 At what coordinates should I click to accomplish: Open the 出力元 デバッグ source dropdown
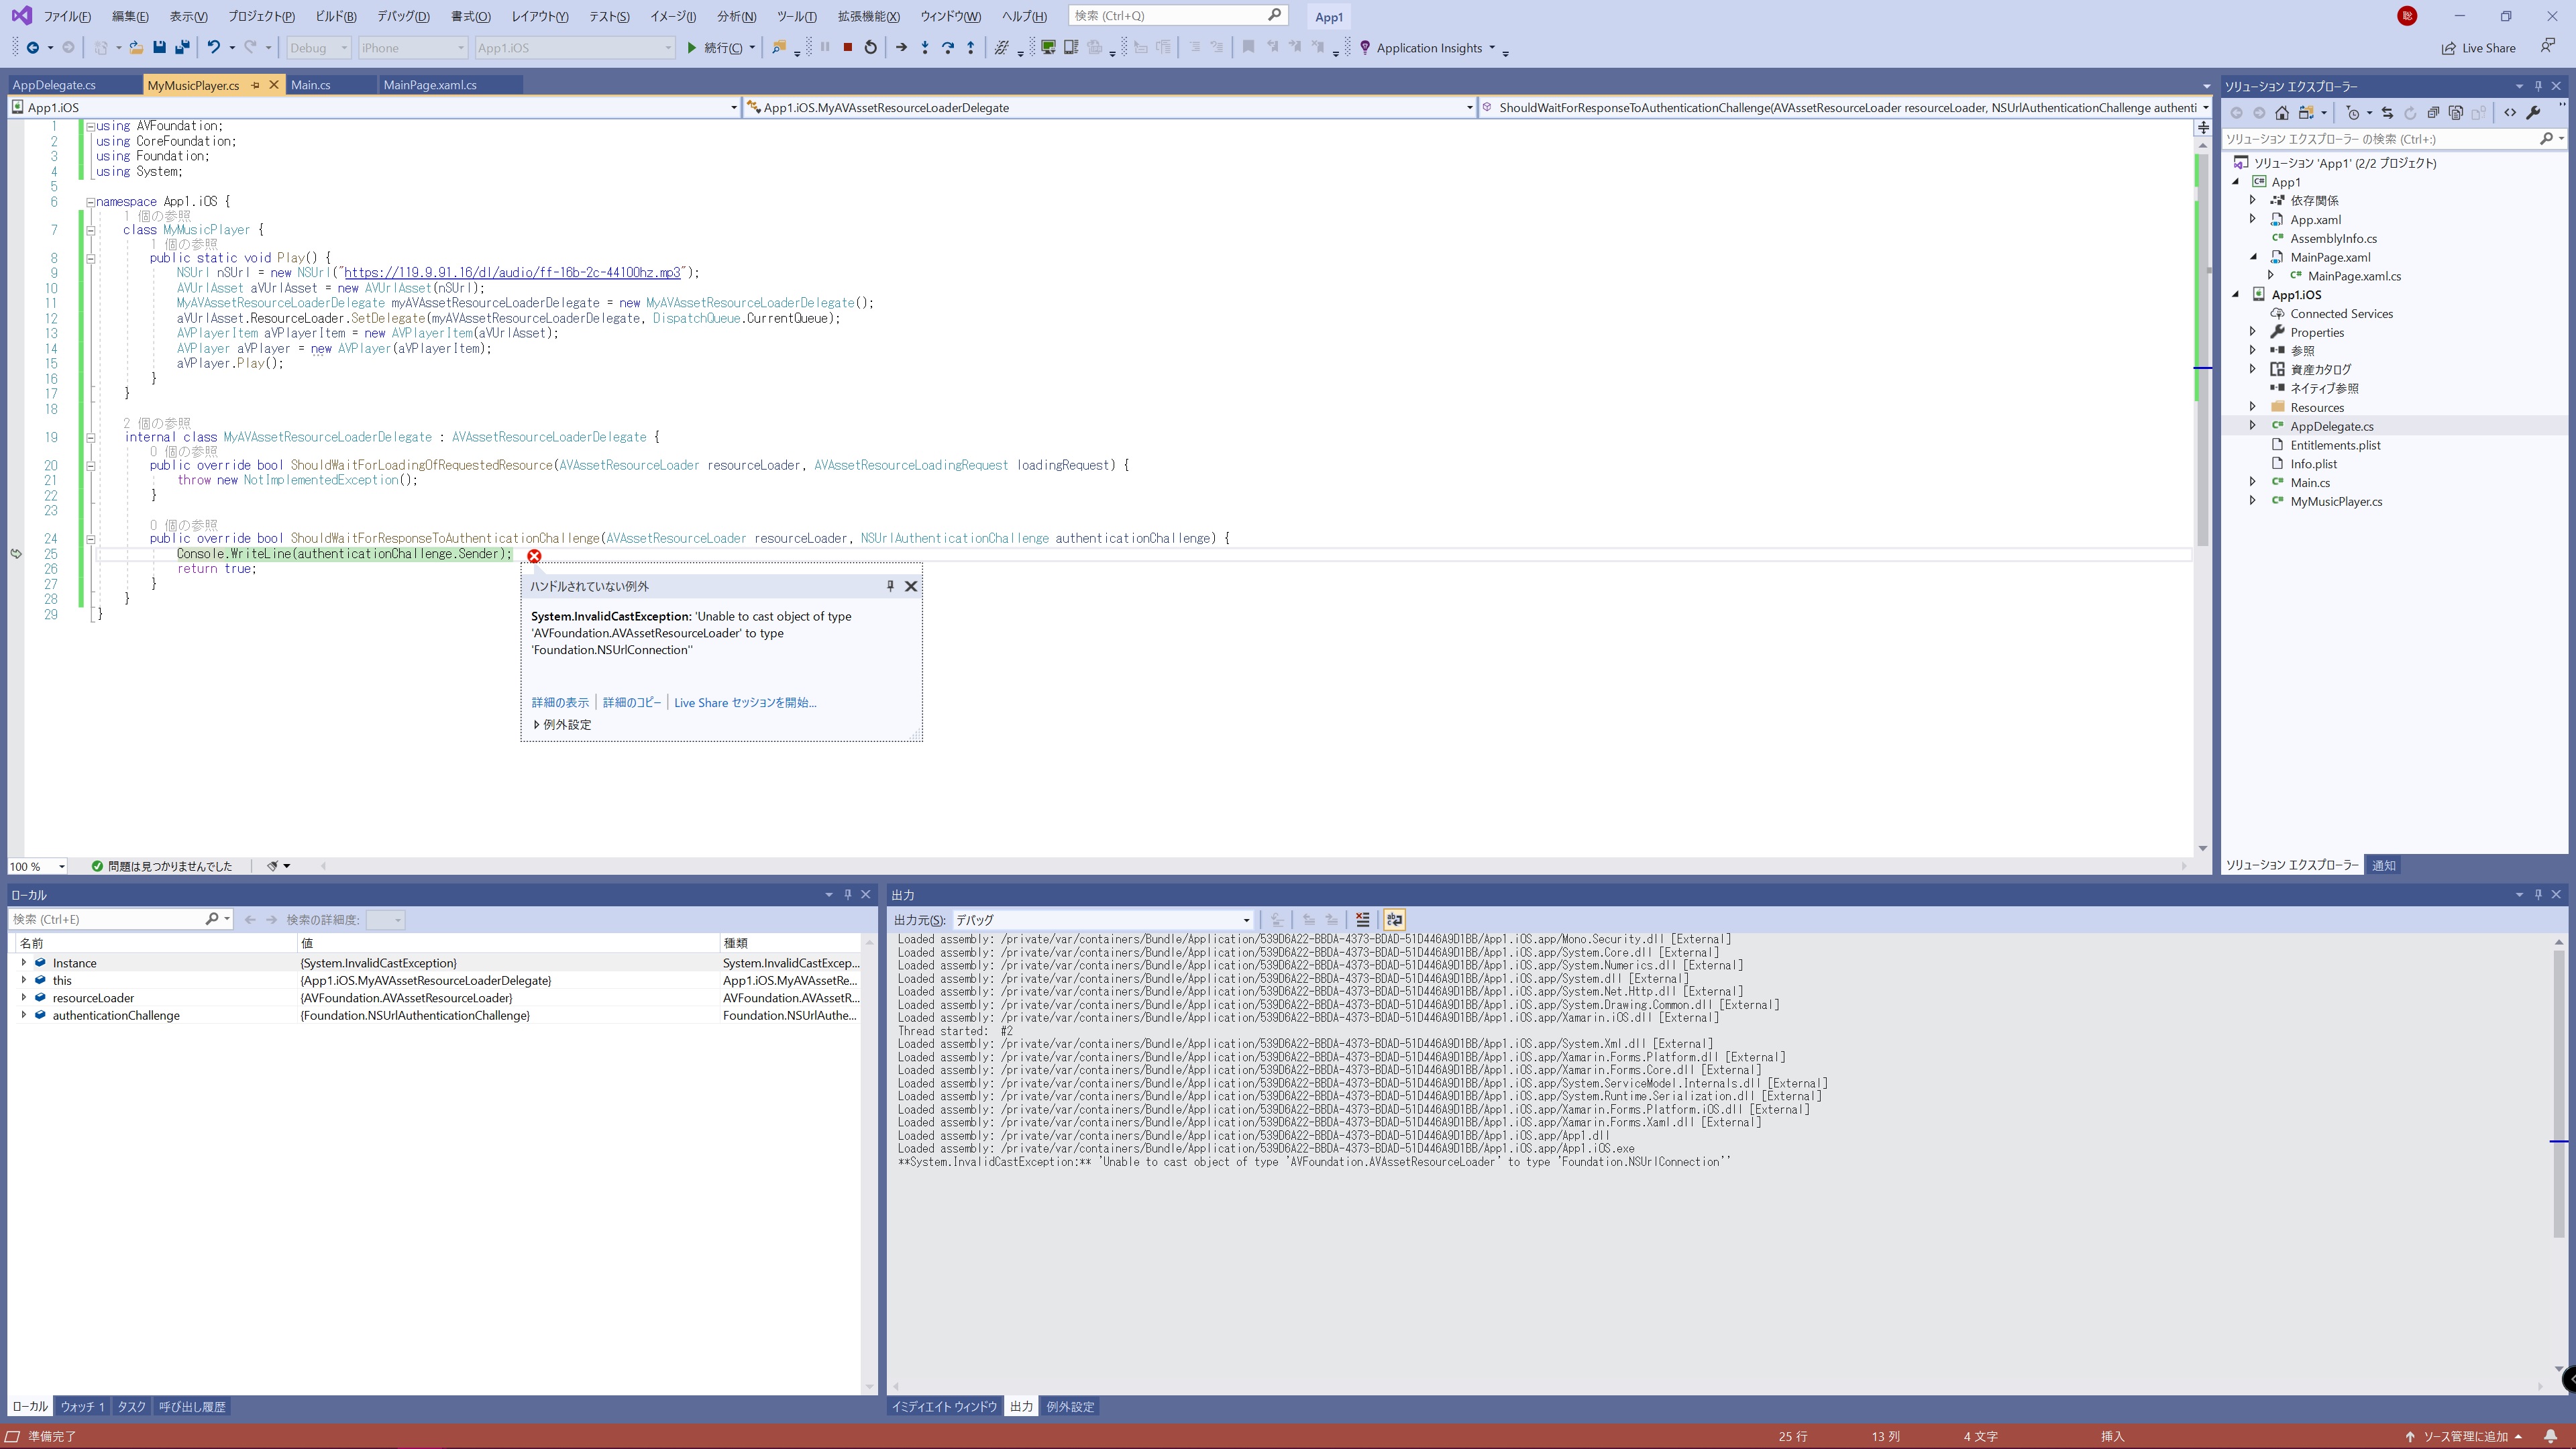[x=1246, y=920]
